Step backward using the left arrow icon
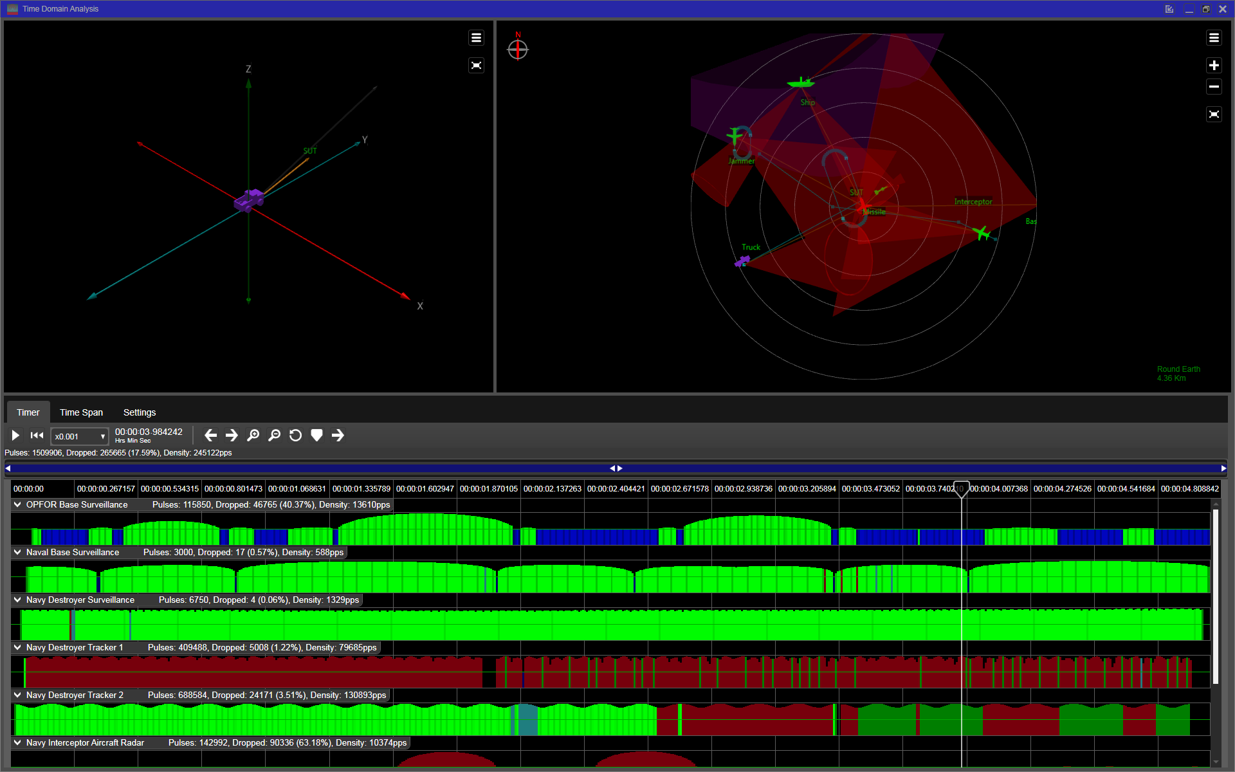 tap(210, 436)
